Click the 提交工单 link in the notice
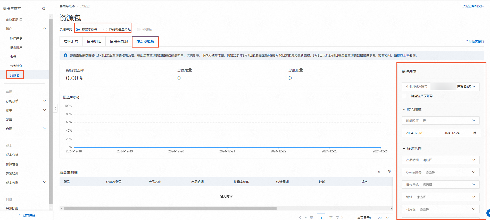 click(x=403, y=55)
